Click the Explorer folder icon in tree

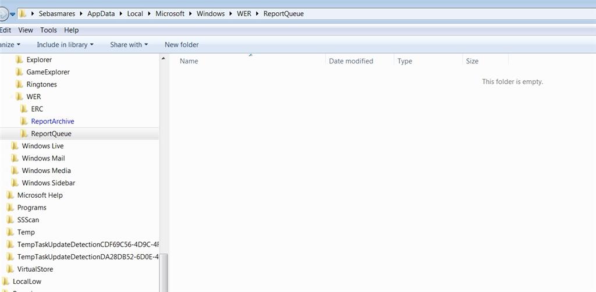coord(19,60)
